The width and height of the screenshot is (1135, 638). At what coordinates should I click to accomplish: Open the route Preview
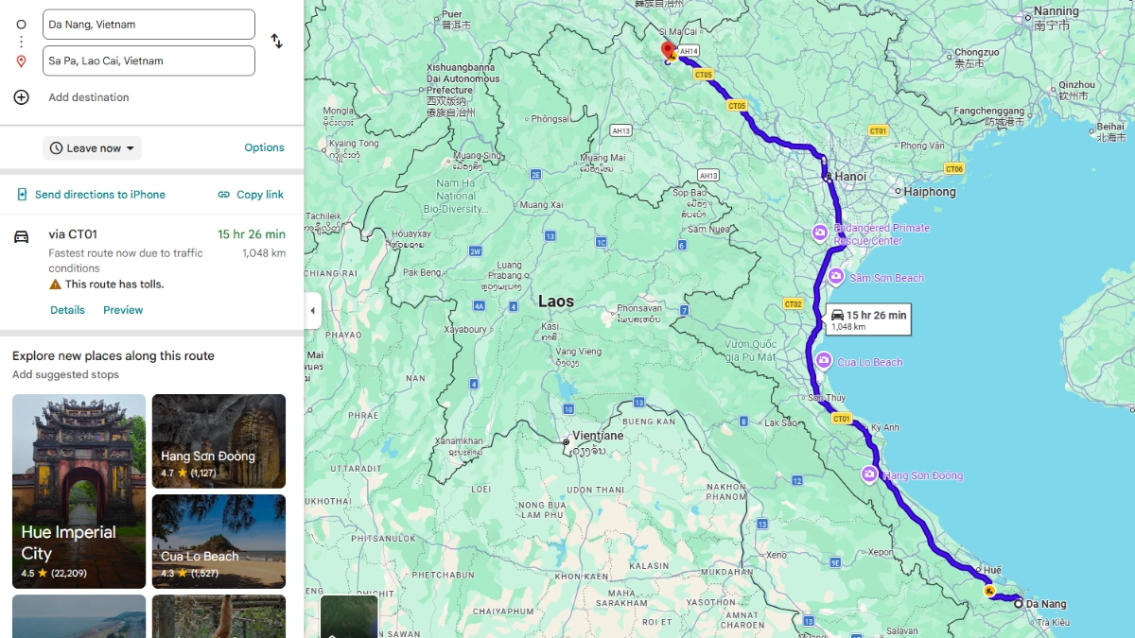click(x=123, y=309)
